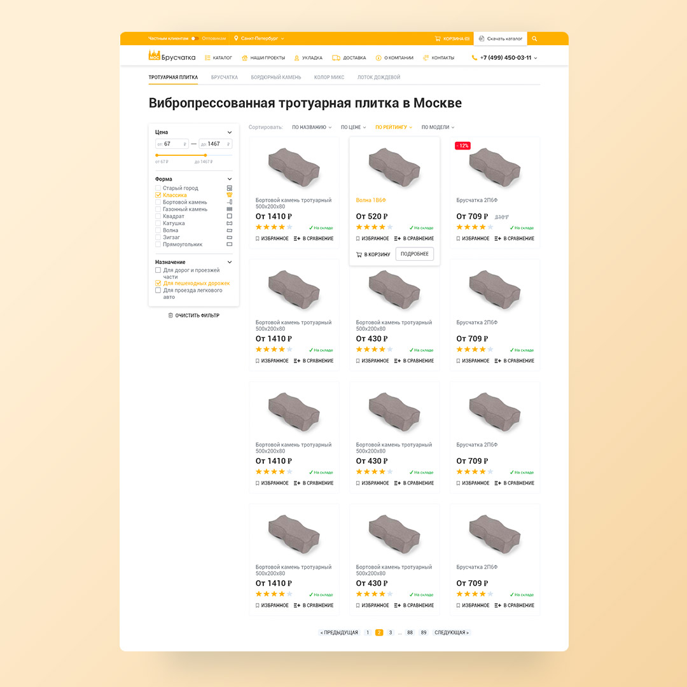Image resolution: width=687 pixels, height=687 pixels.
Task: Click the phone icon beside +7 (499) 450-03-11
Action: [474, 58]
